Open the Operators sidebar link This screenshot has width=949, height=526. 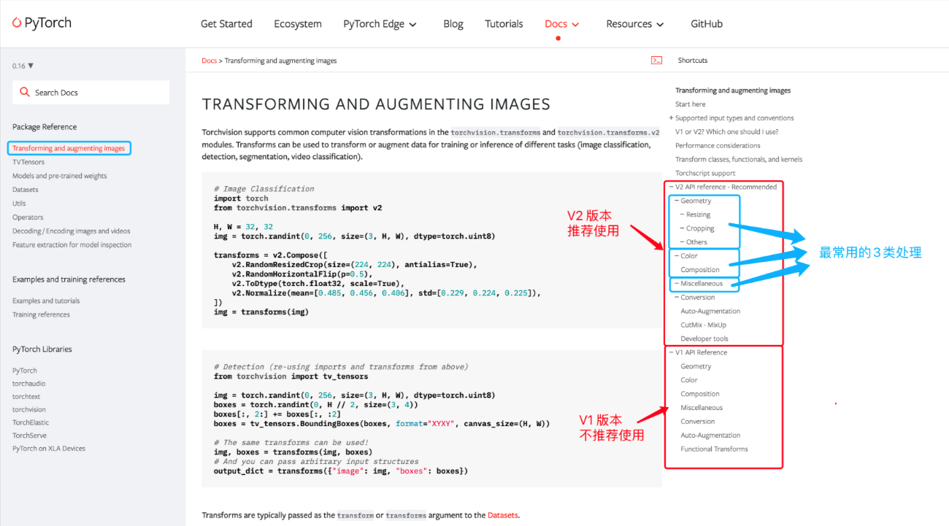coord(28,217)
